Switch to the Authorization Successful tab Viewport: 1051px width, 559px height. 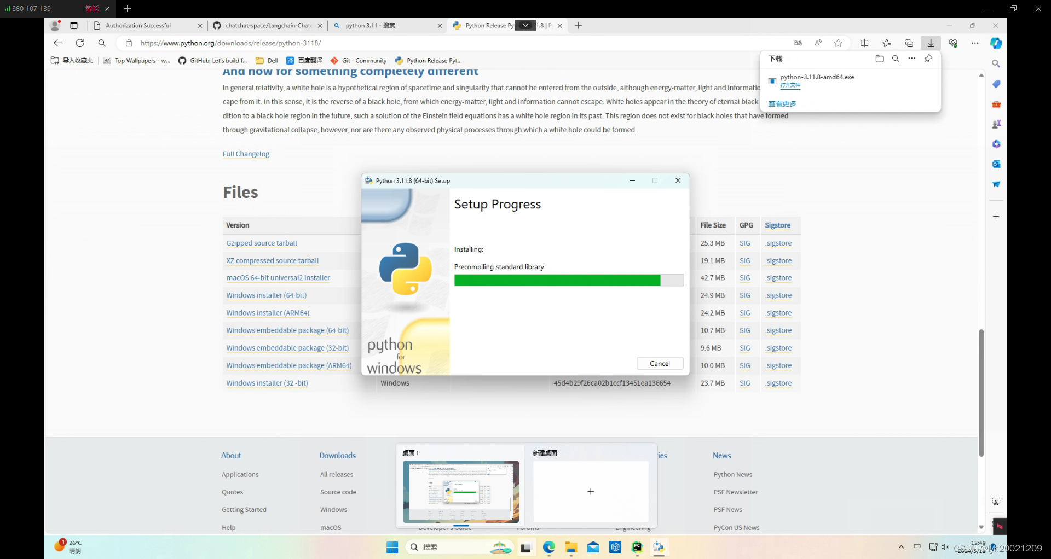coord(148,25)
